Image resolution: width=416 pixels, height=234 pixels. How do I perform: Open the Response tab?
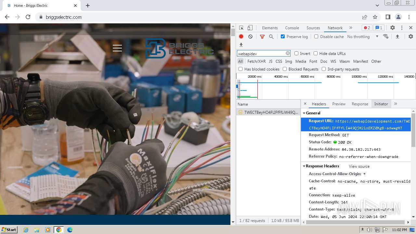click(x=360, y=104)
